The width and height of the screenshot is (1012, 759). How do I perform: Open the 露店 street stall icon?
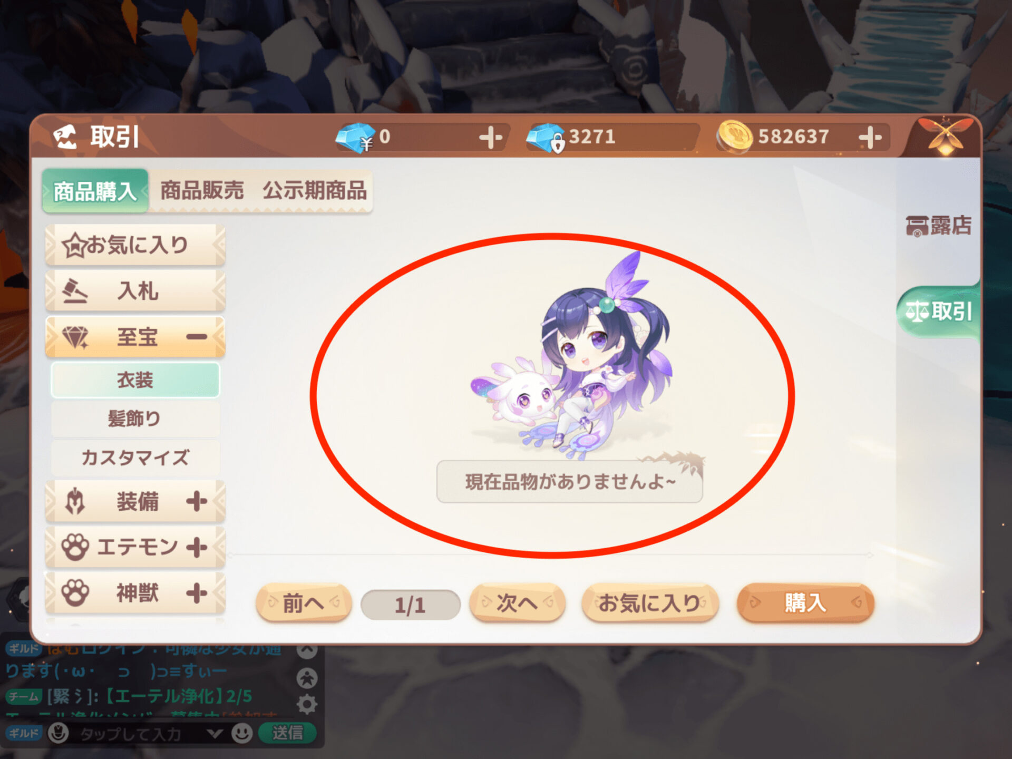click(939, 226)
